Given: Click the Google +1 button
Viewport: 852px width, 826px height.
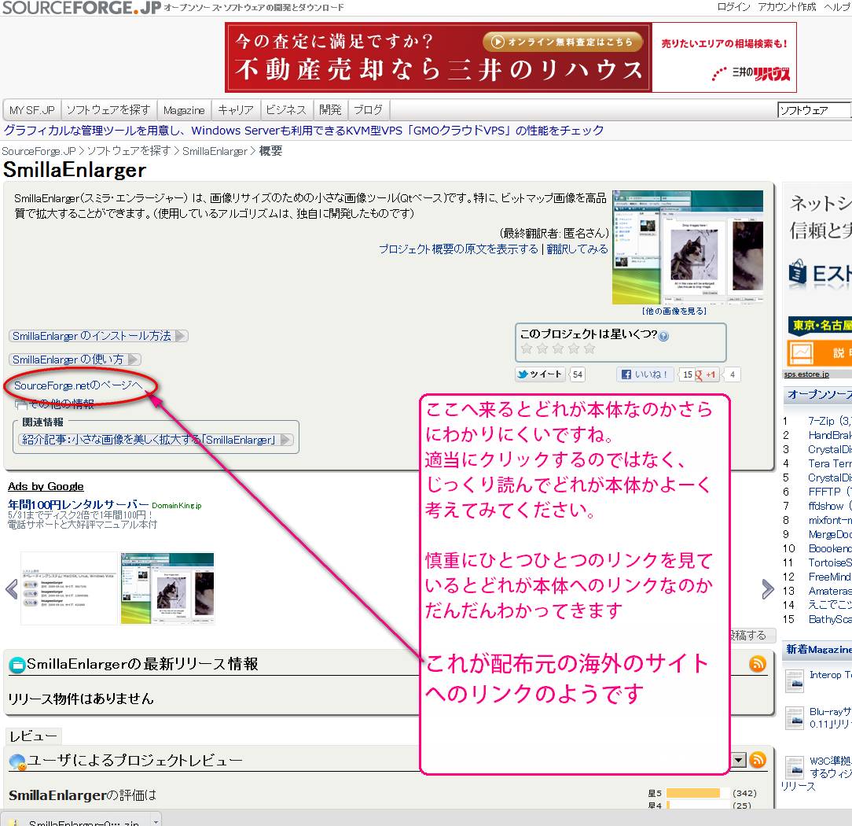Looking at the screenshot, I should [707, 374].
